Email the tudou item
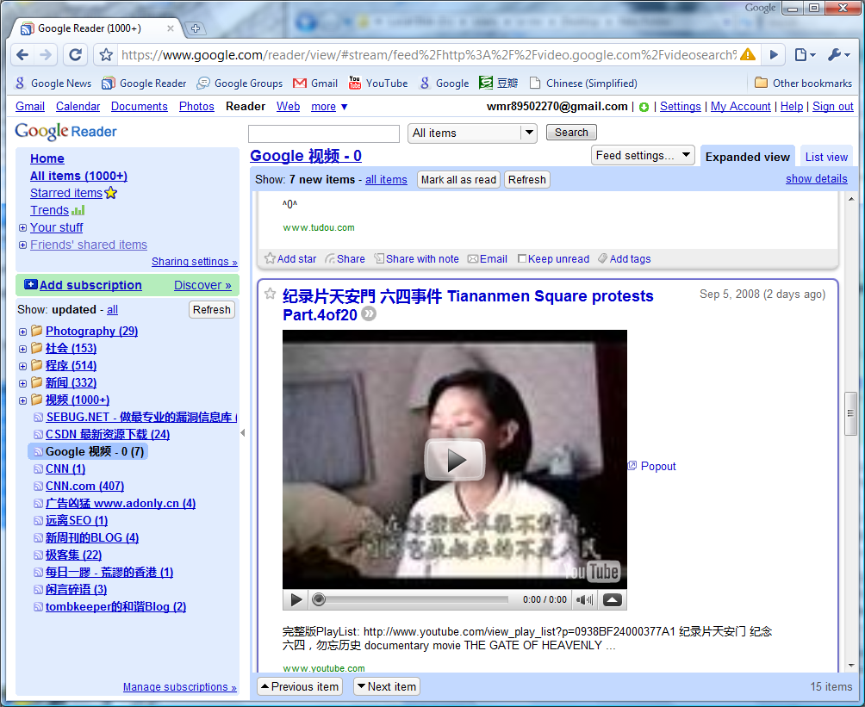Screen dimensions: 865x707 click(x=487, y=258)
